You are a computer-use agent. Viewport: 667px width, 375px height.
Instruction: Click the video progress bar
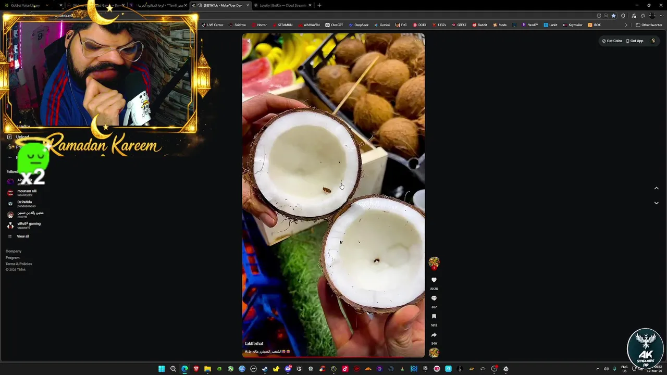333,357
